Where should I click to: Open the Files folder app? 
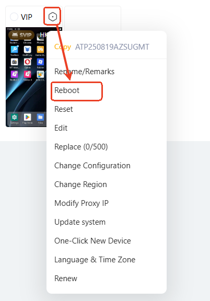(x=40, y=117)
